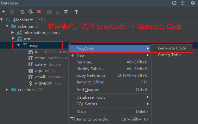Open the Database Tools submenu arrow
Viewport: 198px width, 124px height.
pos(148,97)
